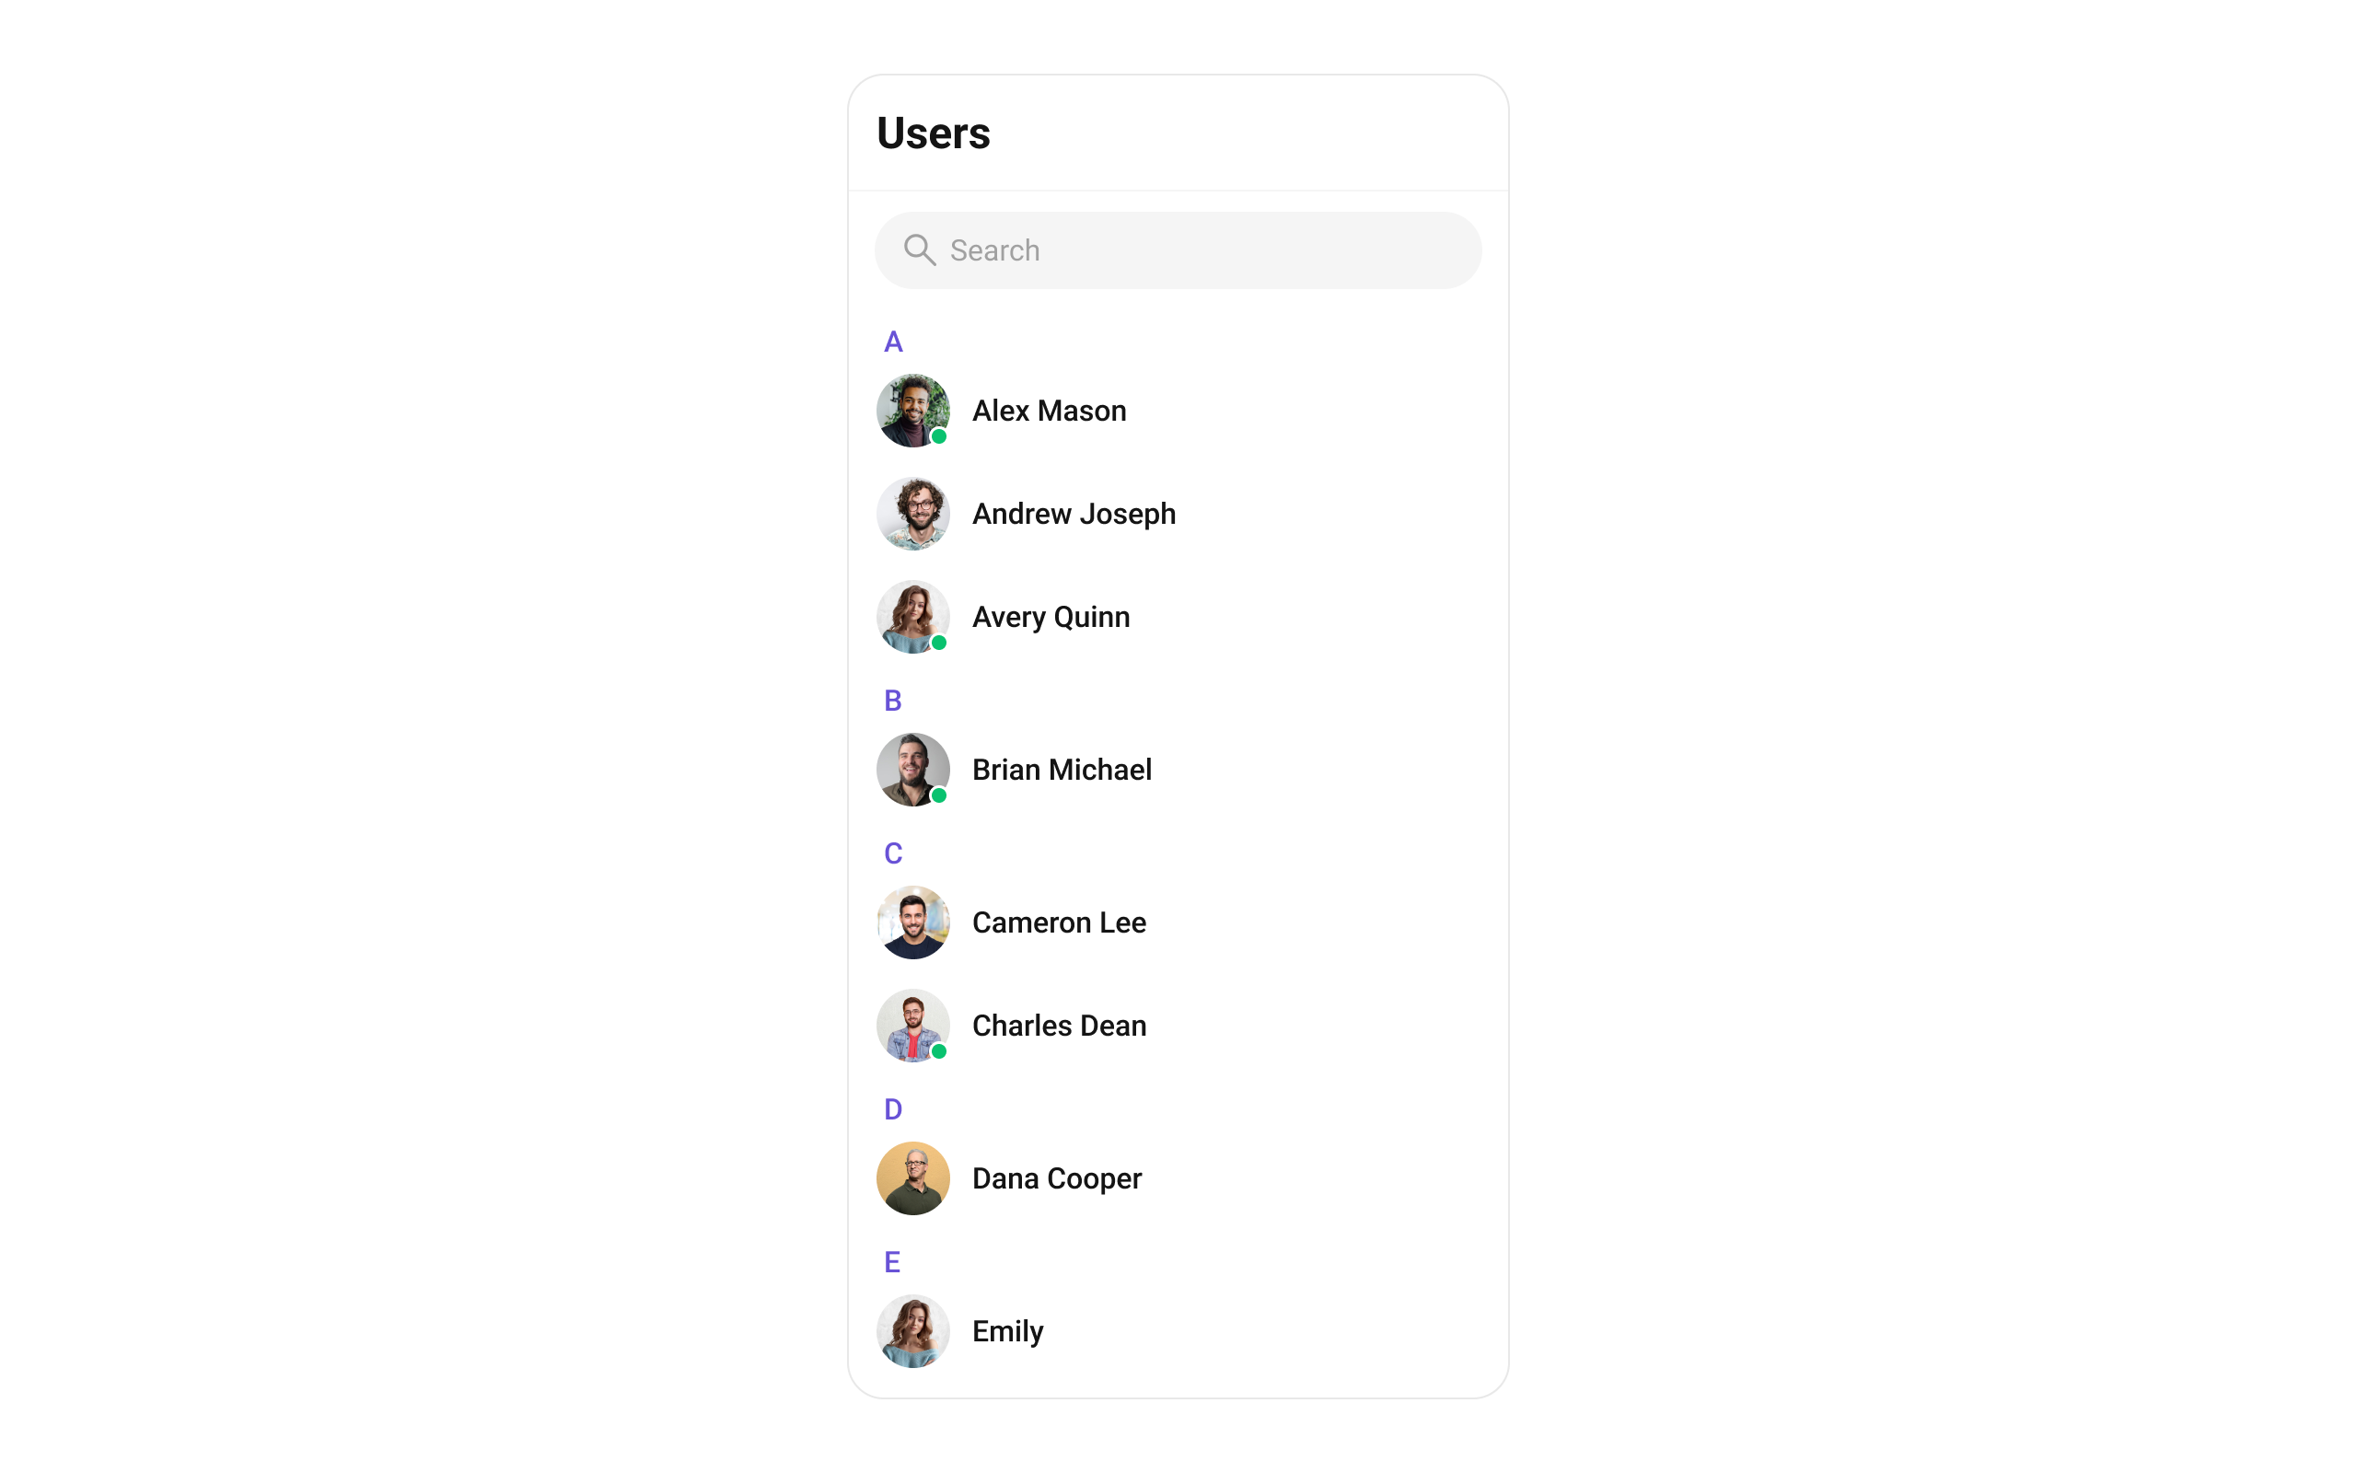Open Cameron Lee user entry

click(x=1178, y=922)
